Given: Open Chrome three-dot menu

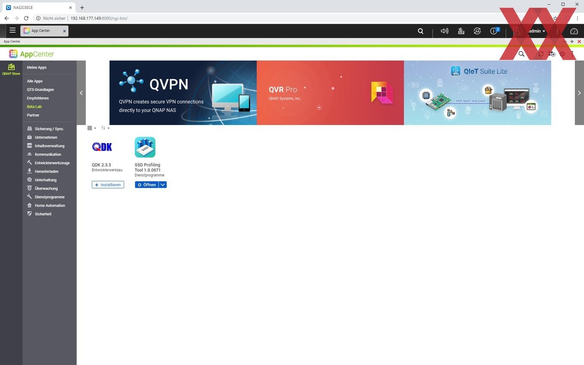Looking at the screenshot, I should click(578, 18).
